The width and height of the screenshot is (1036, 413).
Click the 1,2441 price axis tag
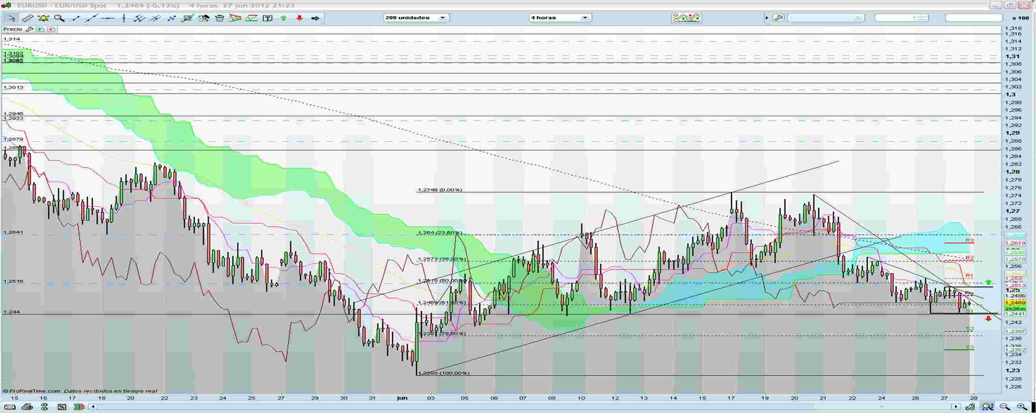(1015, 314)
